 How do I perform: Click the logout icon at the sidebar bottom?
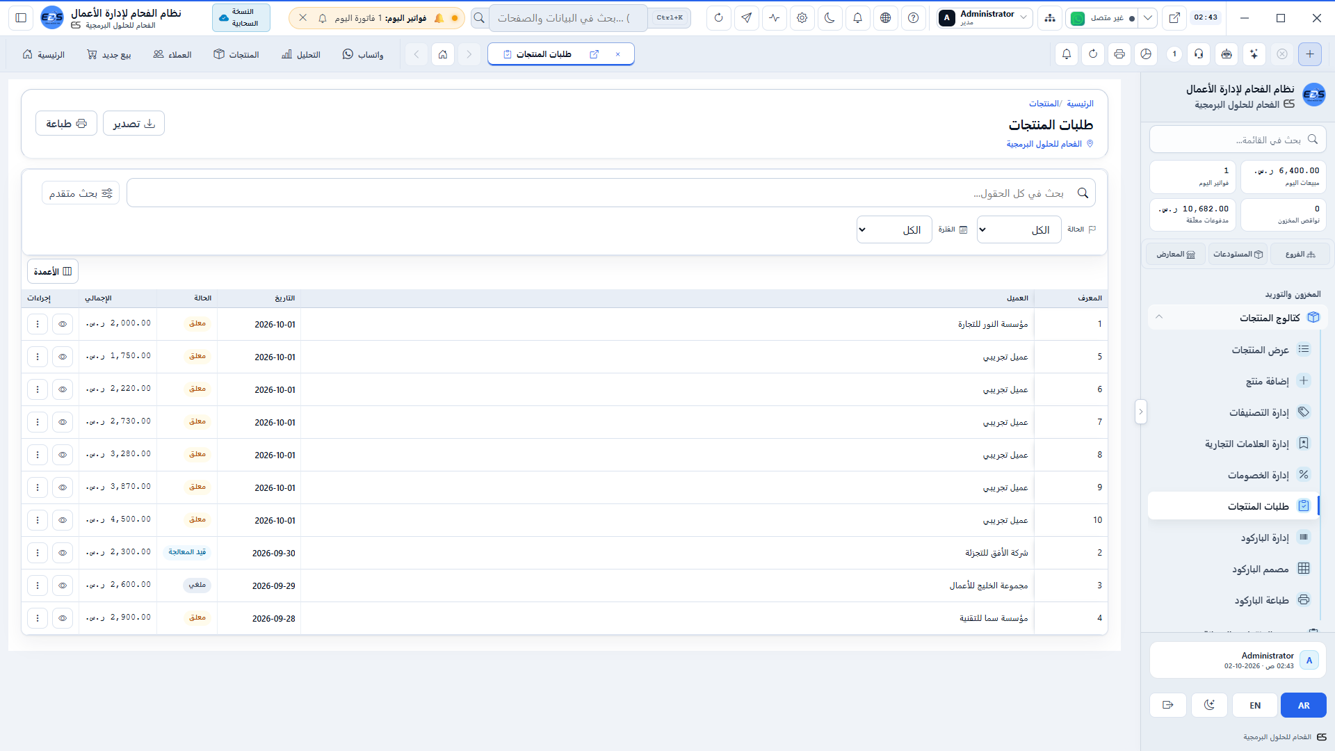tap(1168, 705)
